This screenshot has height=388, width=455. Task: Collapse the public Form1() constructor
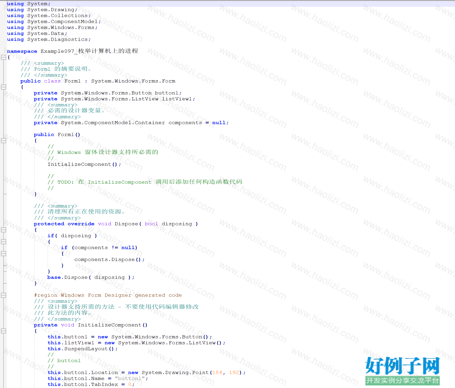[3, 140]
